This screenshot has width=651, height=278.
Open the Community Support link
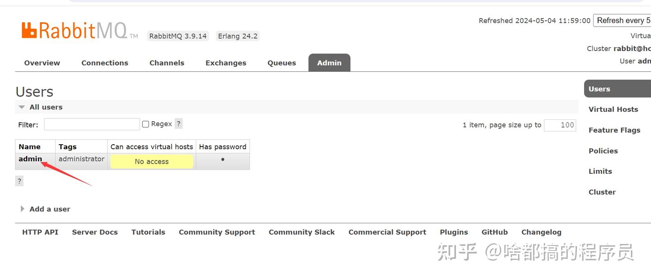click(217, 232)
